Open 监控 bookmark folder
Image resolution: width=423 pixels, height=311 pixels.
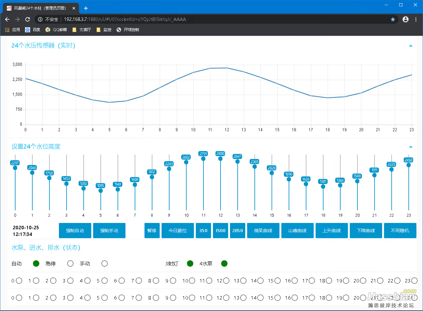(x=104, y=30)
